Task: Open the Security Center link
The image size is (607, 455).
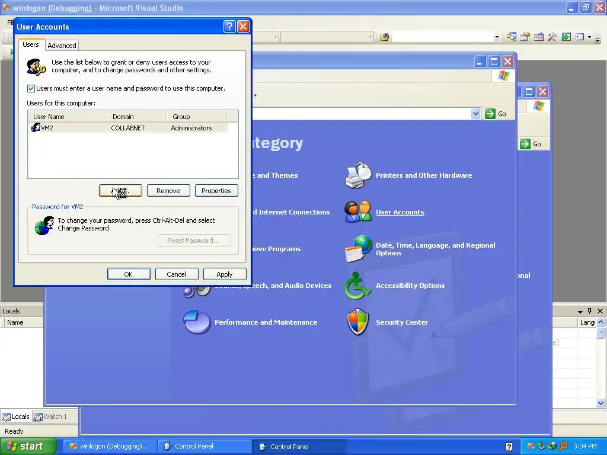Action: (402, 322)
